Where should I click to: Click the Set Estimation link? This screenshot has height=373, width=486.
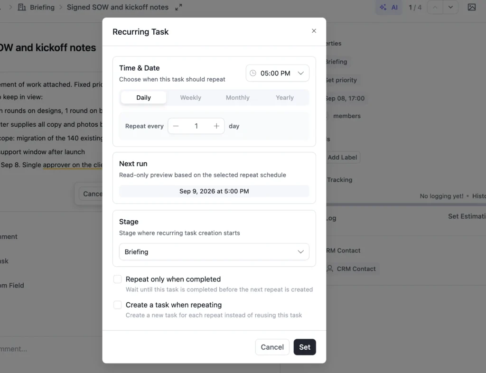467,216
